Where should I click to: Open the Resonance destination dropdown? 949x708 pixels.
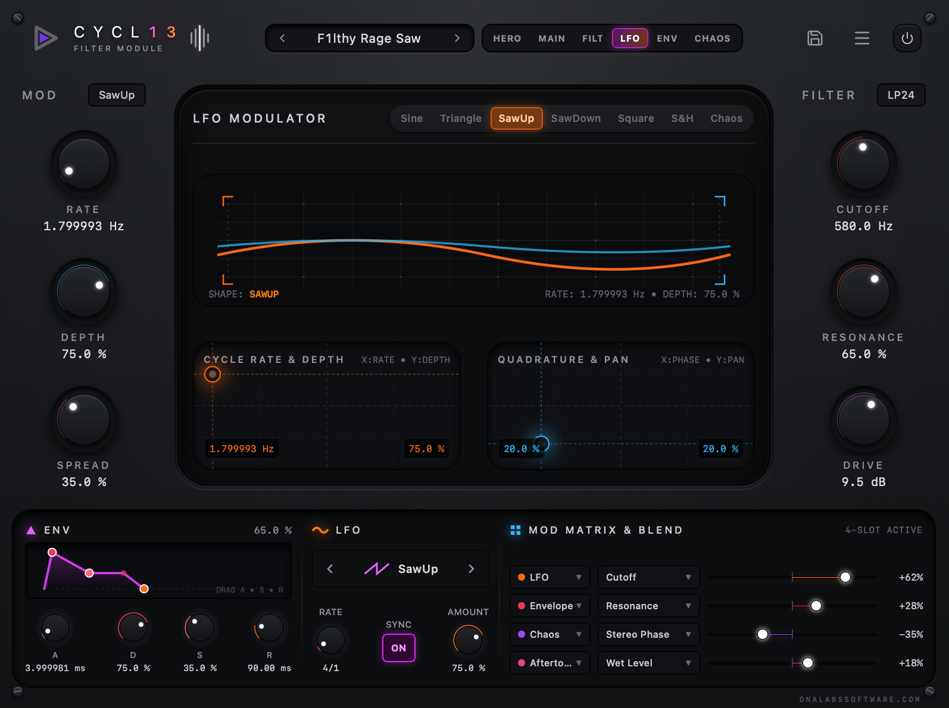coord(649,606)
